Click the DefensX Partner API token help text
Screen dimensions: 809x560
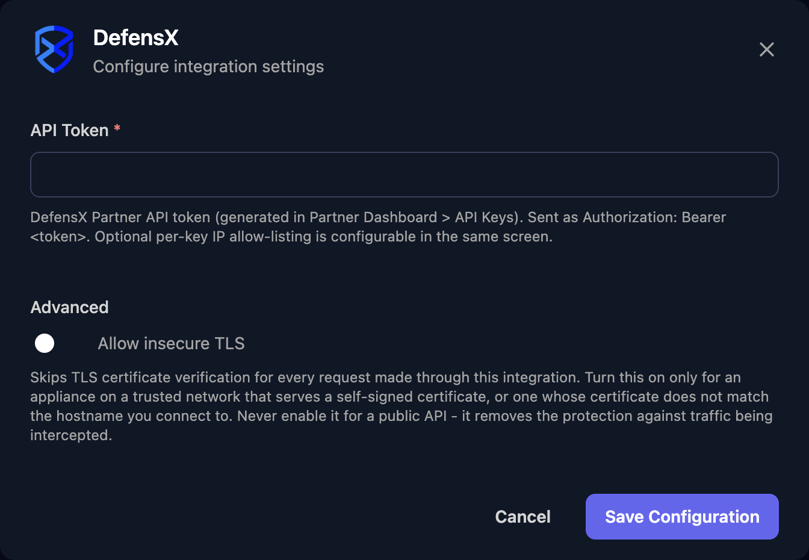(x=379, y=227)
